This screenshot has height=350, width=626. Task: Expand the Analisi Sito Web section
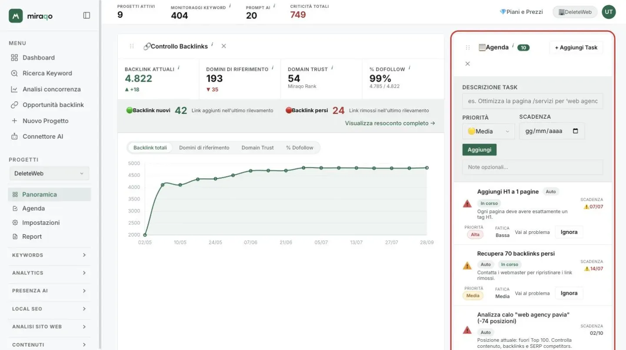(x=49, y=327)
